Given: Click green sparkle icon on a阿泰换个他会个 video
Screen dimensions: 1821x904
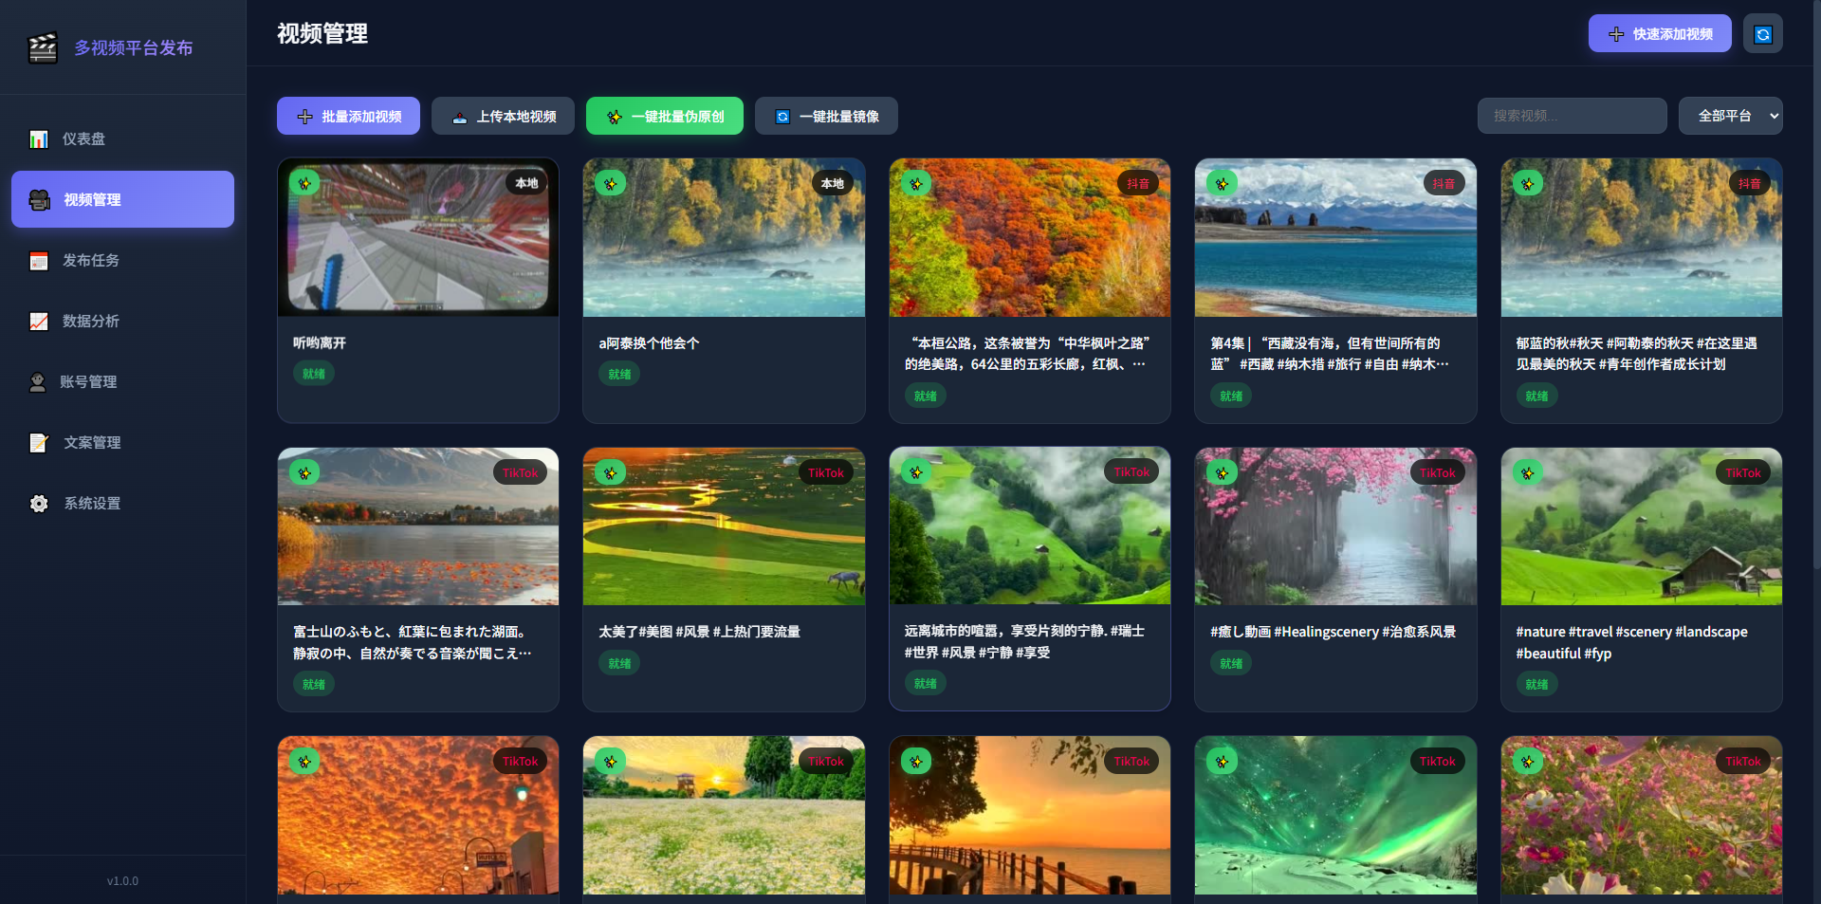Looking at the screenshot, I should pyautogui.click(x=610, y=184).
